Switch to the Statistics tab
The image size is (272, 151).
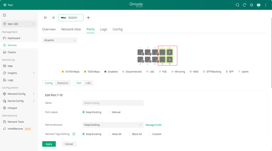pos(63,83)
